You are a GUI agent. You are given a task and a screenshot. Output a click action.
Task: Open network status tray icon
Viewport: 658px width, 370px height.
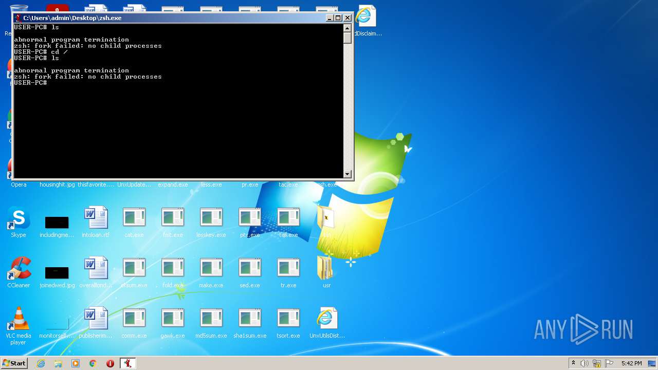point(597,363)
